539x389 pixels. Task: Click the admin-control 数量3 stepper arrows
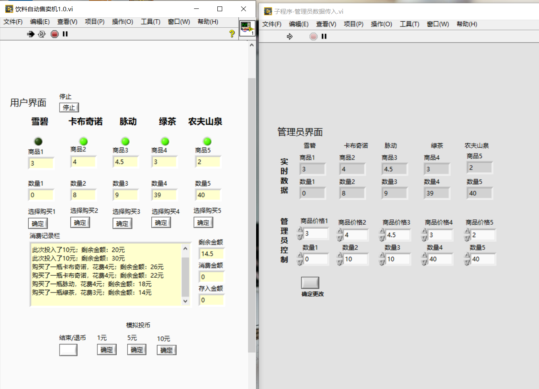pyautogui.click(x=382, y=259)
